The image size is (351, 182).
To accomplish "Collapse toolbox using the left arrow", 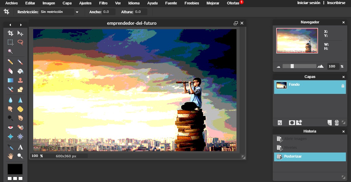I will pos(10,25).
